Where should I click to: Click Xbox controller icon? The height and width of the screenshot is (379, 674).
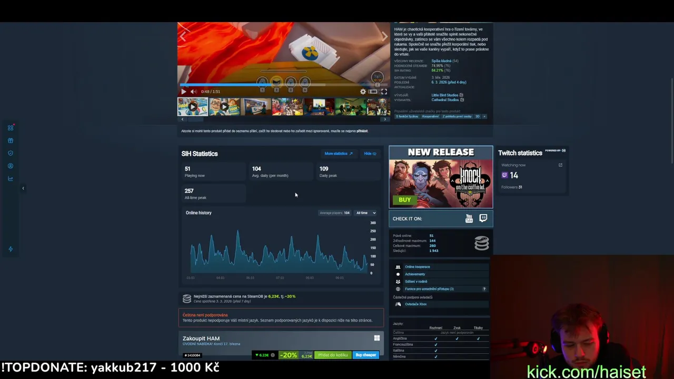click(398, 304)
